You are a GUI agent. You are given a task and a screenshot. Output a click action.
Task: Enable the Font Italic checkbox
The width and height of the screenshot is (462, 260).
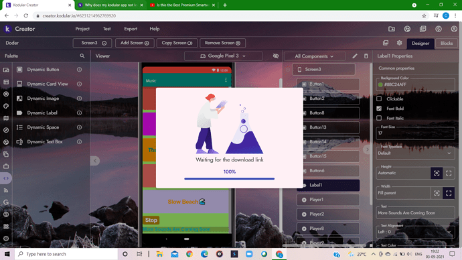pyautogui.click(x=379, y=118)
